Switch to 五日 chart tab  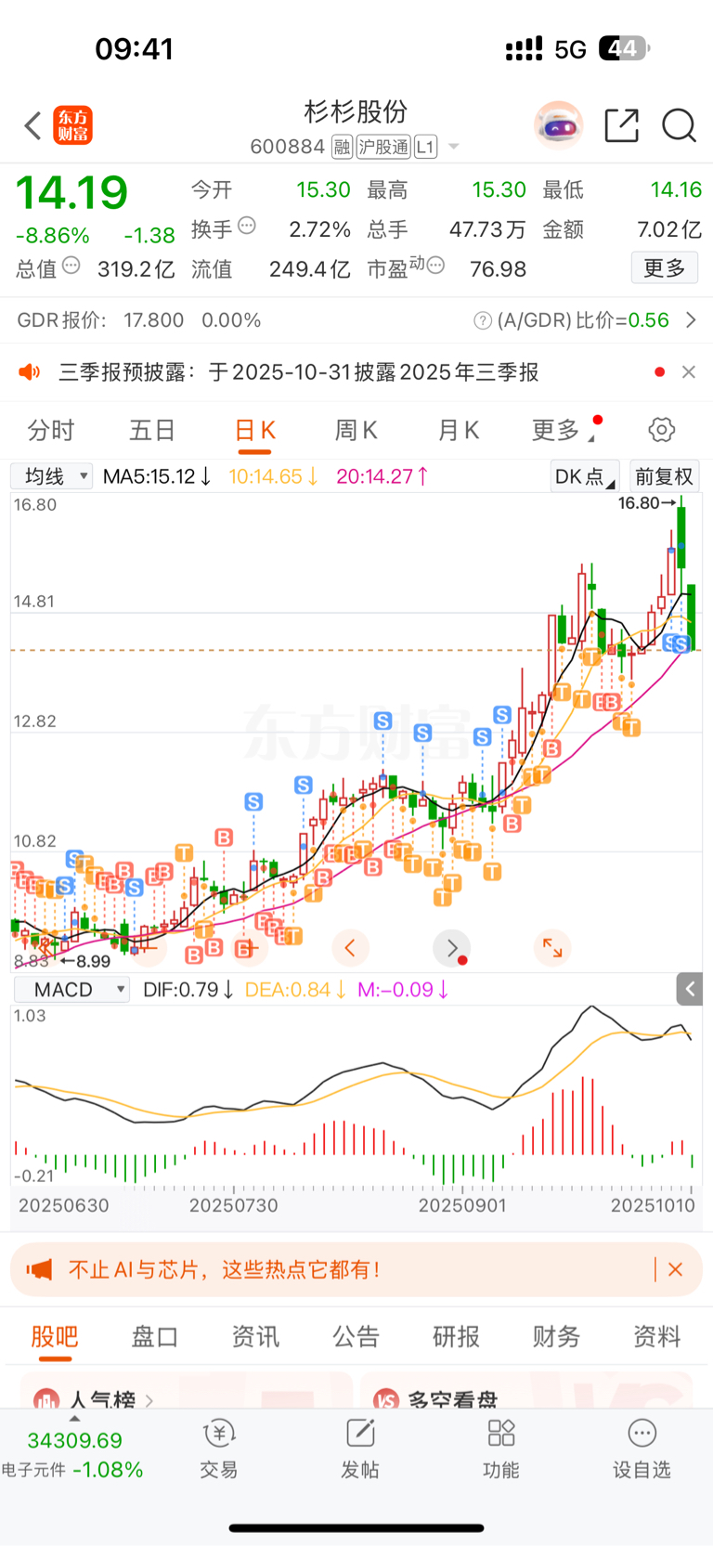[x=152, y=430]
